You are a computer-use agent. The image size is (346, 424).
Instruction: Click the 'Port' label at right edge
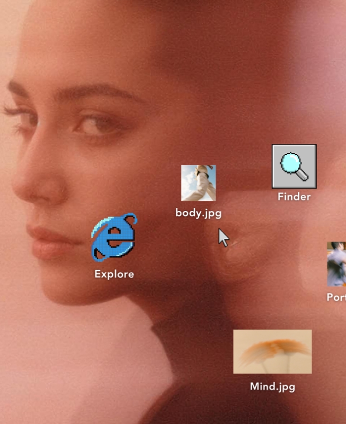[336, 297]
